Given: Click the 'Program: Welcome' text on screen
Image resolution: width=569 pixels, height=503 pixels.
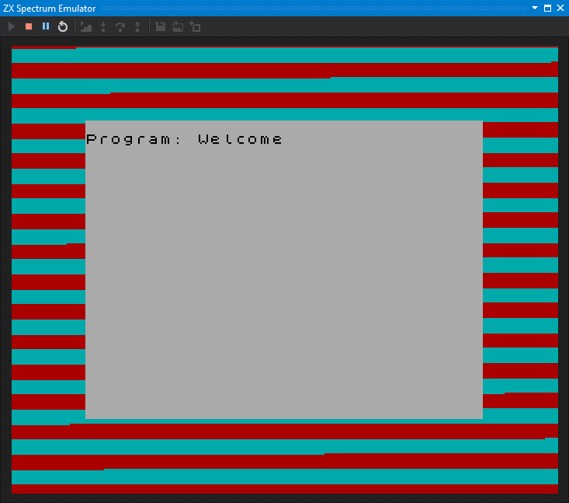Looking at the screenshot, I should click(184, 139).
